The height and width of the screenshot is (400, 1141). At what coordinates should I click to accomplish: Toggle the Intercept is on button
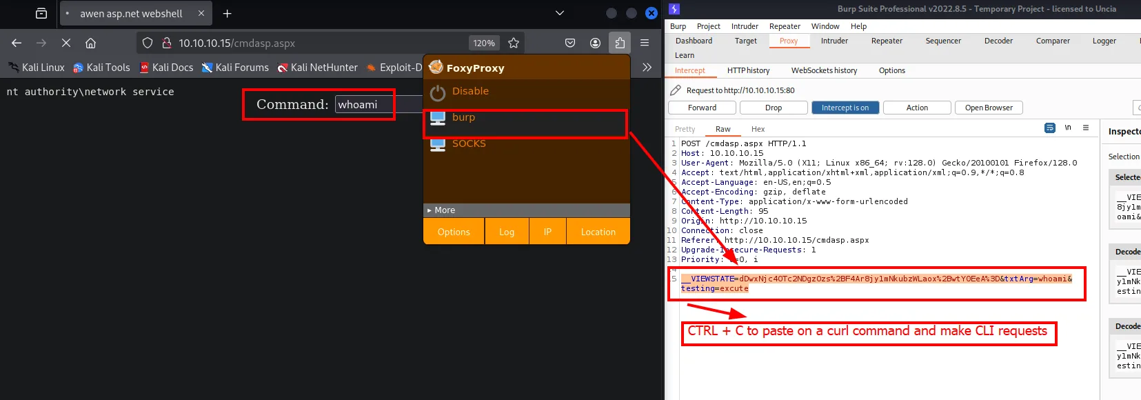click(x=845, y=108)
